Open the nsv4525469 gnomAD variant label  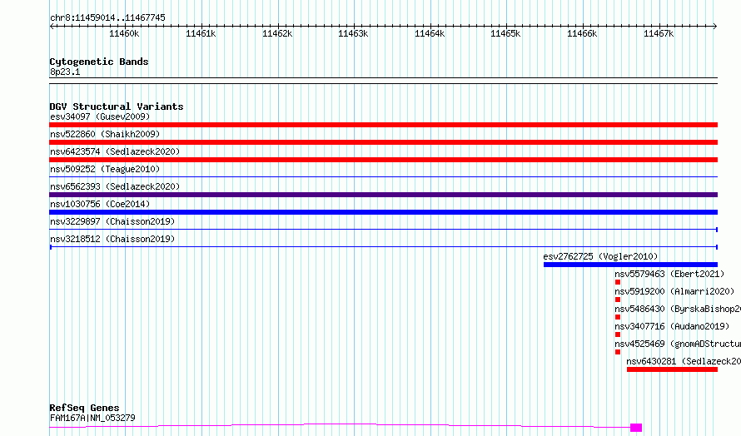click(x=678, y=344)
